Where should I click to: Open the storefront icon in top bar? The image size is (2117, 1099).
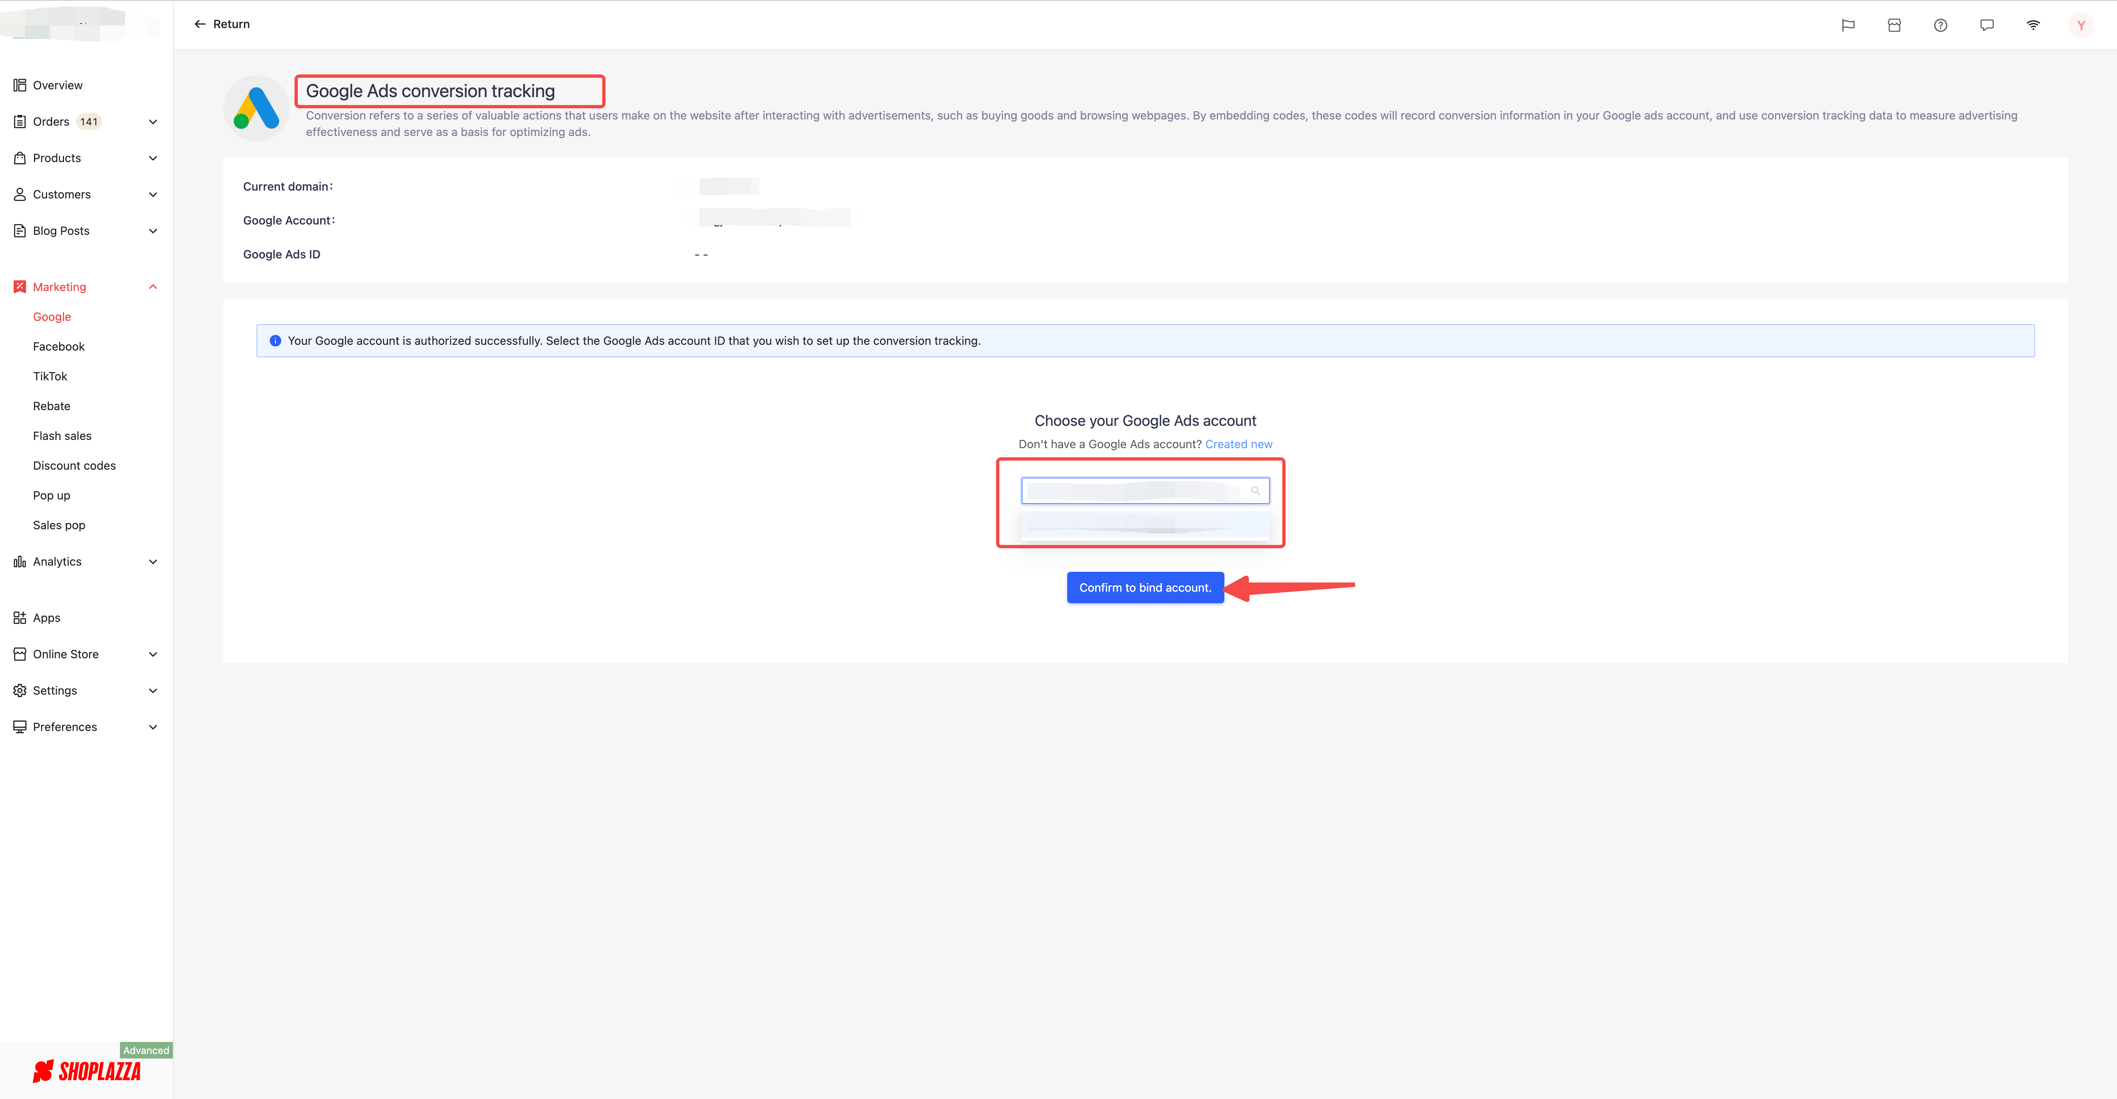coord(1894,26)
